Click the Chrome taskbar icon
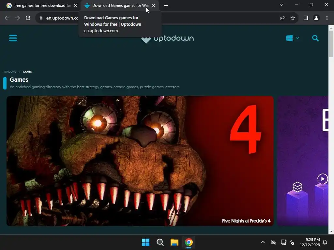The image size is (334, 250). (x=189, y=242)
